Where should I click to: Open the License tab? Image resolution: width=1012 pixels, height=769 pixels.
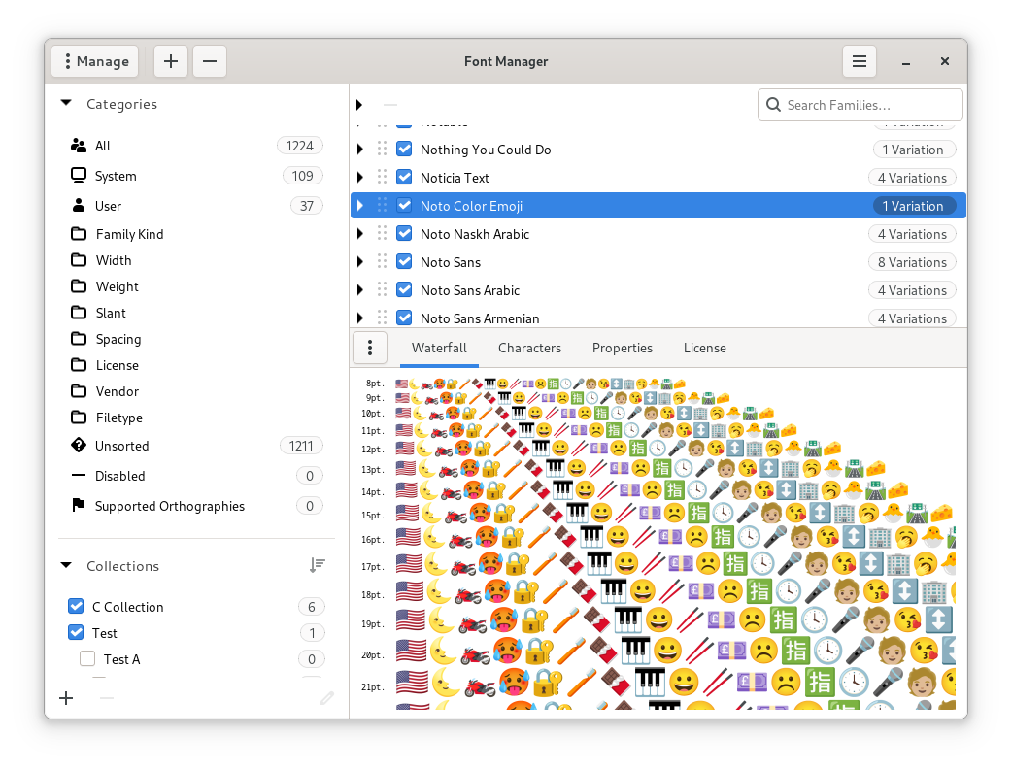[x=705, y=348]
